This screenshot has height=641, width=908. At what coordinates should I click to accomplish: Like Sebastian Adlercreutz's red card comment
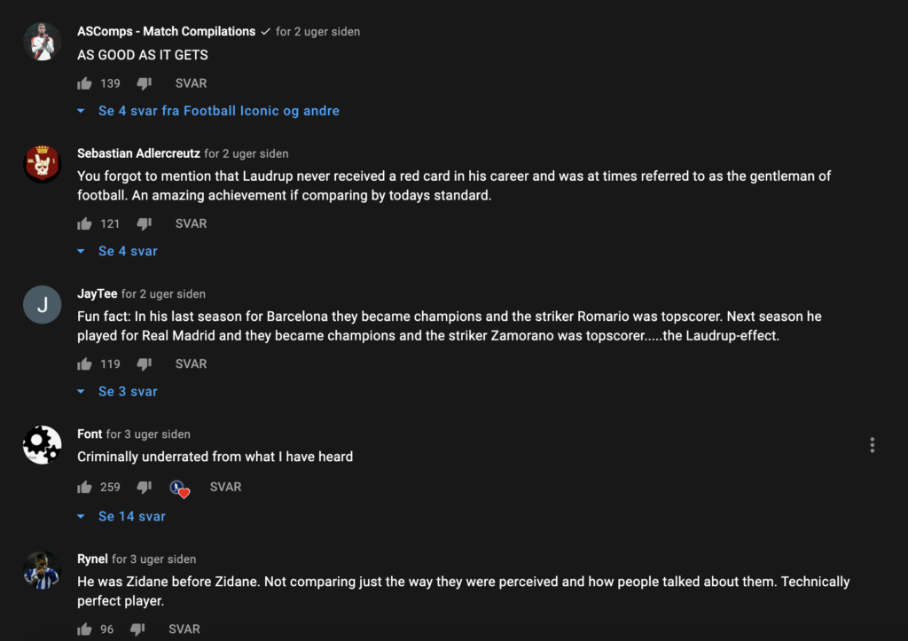point(84,223)
